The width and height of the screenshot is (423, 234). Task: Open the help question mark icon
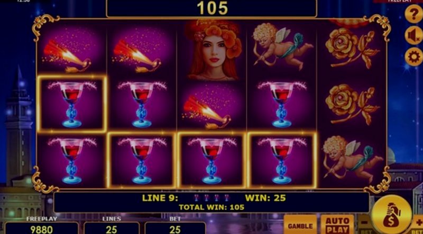coord(413,14)
